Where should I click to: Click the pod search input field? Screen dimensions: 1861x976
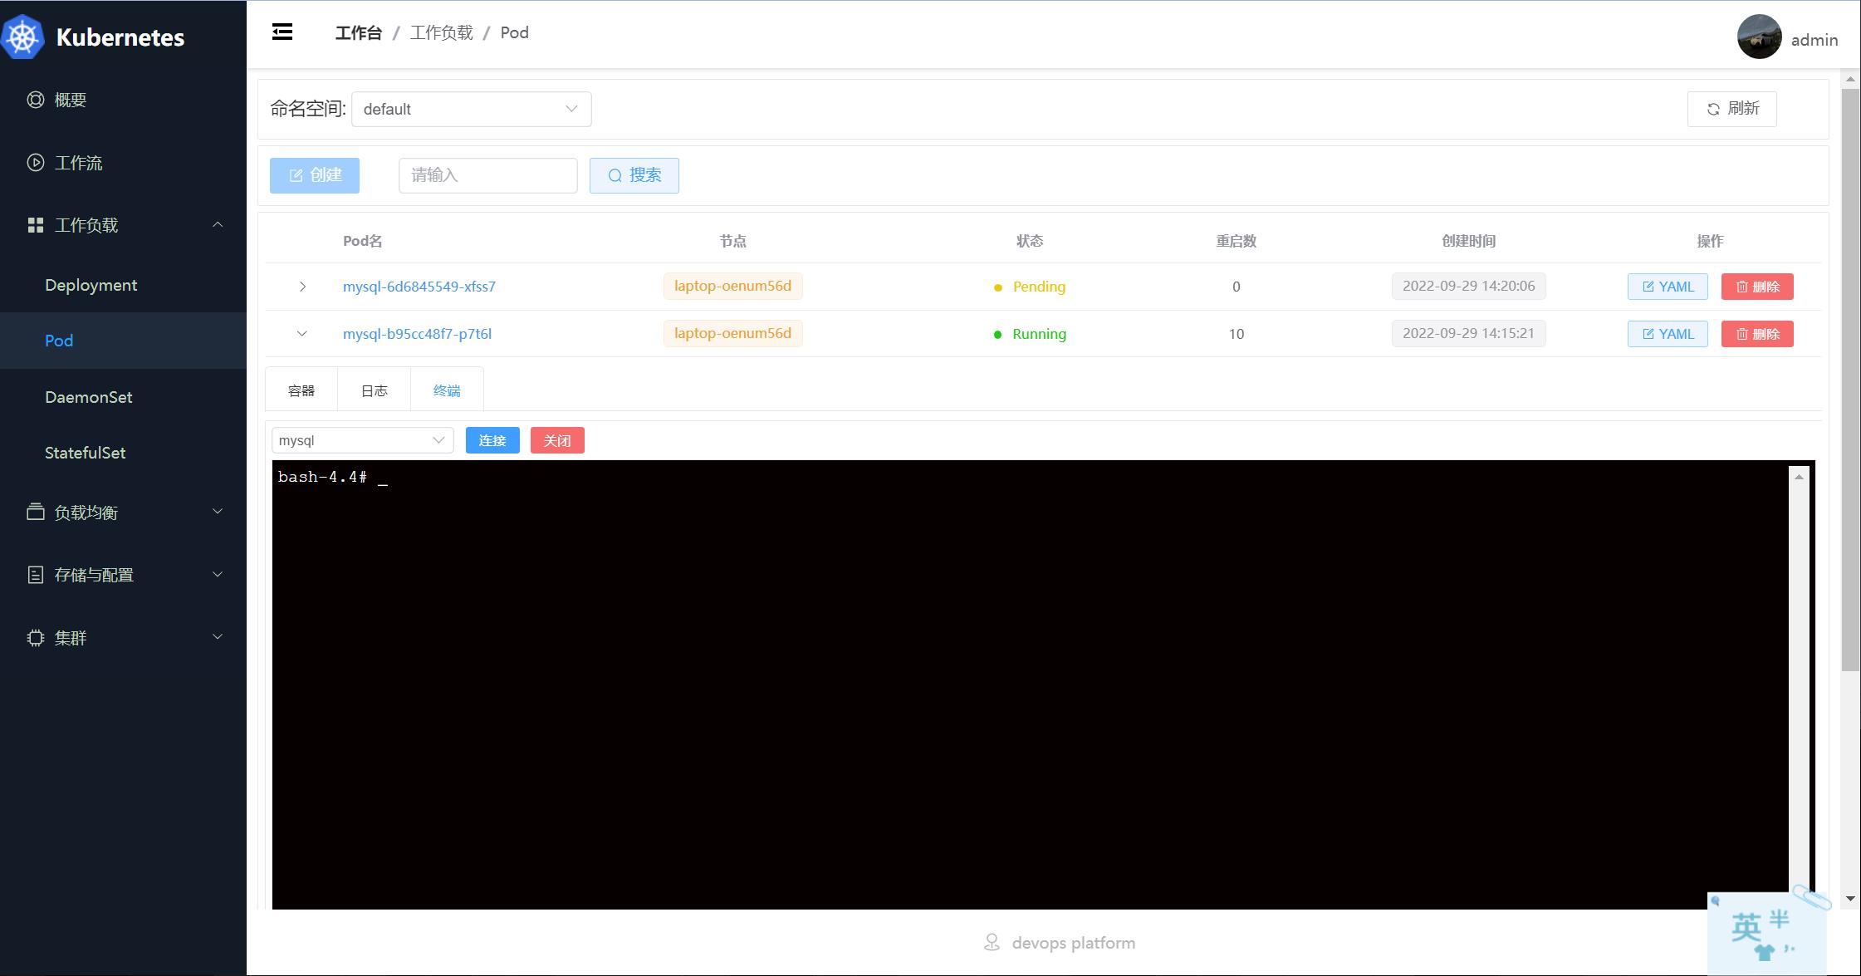point(487,175)
